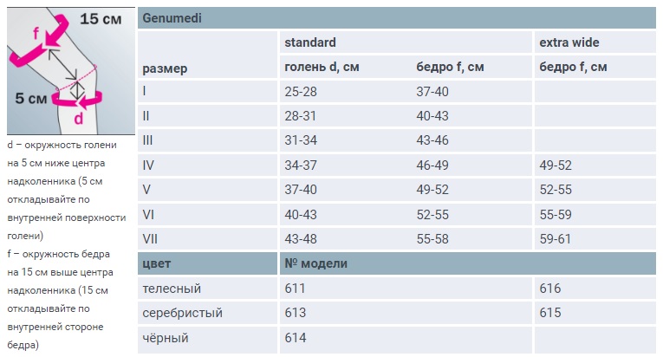Click the 'серебристый' color row label
This screenshot has height=357, width=663.
[182, 313]
